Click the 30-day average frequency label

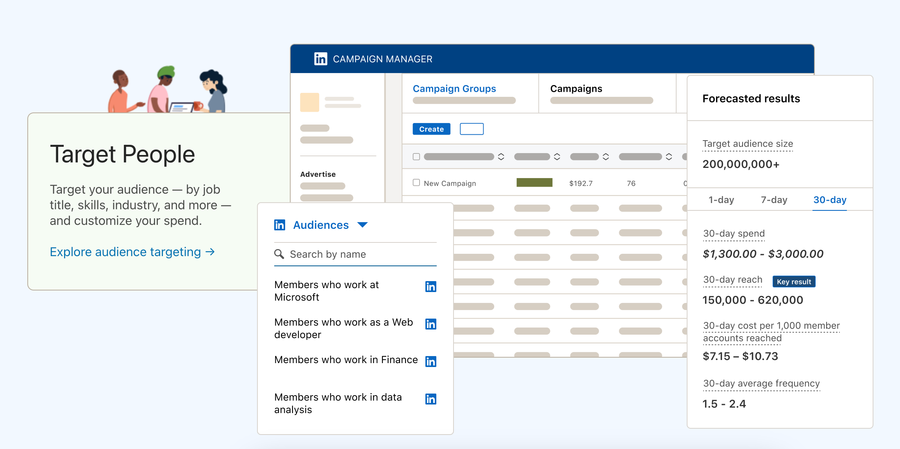[x=761, y=383]
